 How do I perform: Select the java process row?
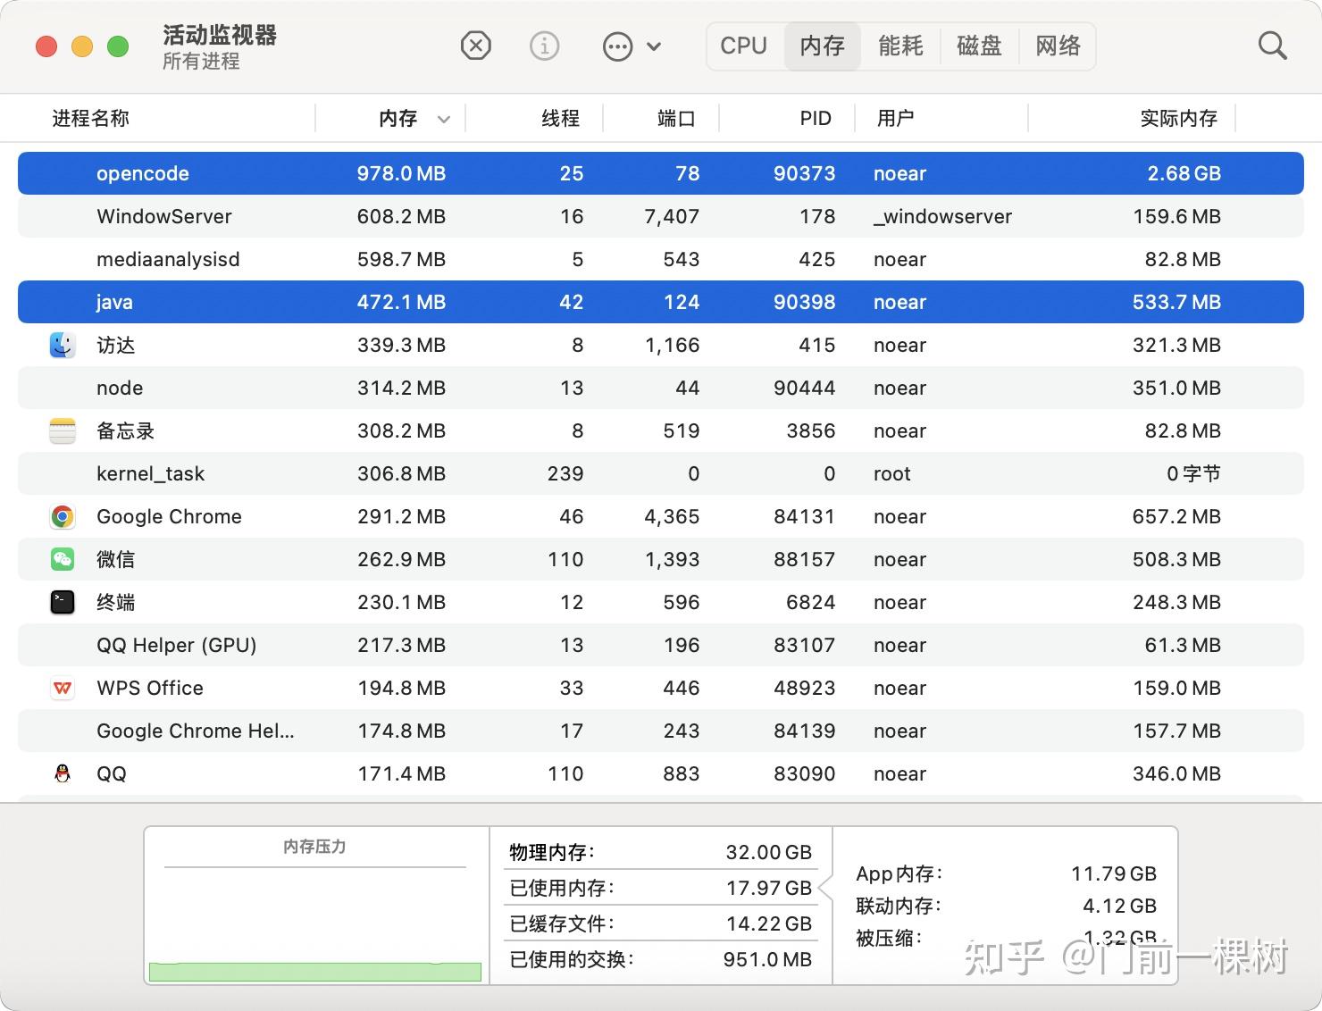(x=661, y=302)
